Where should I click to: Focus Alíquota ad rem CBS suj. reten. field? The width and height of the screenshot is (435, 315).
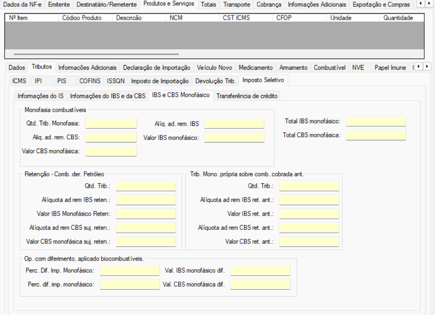click(x=146, y=228)
